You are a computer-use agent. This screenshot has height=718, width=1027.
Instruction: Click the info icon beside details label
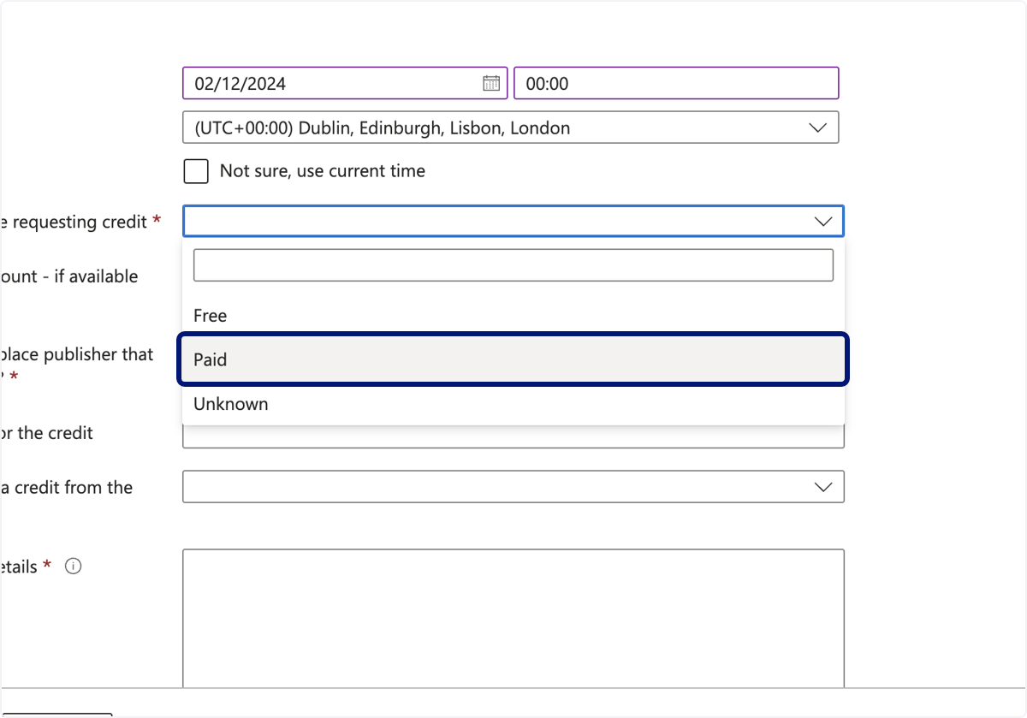(74, 566)
